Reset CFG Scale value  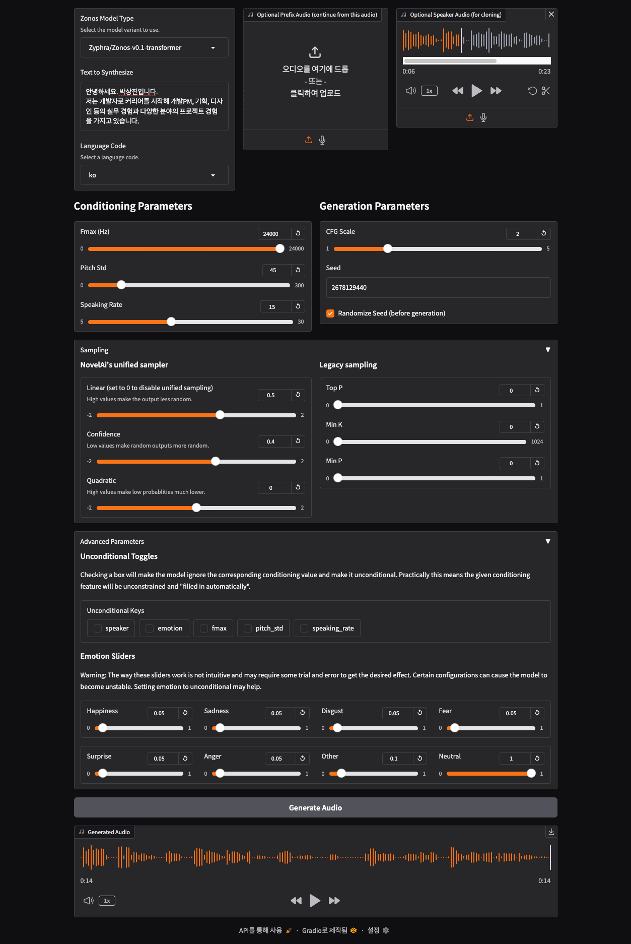544,233
